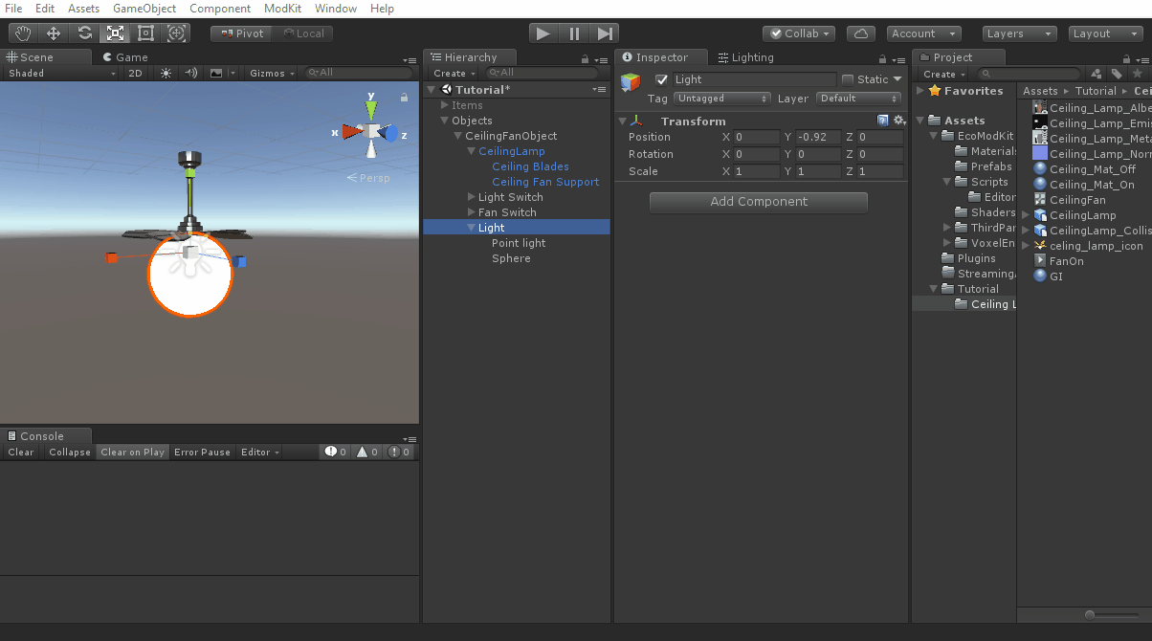Click the Add Component button

(x=758, y=202)
